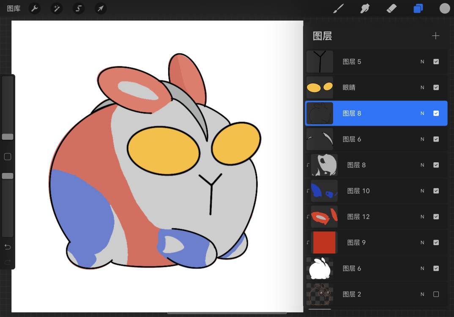The image size is (454, 317).
Task: Tap the 图层 5 thumbnail with Y line
Action: 320,61
